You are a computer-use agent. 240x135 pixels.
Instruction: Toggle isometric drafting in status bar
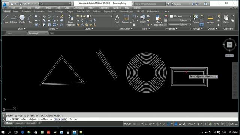[157, 124]
